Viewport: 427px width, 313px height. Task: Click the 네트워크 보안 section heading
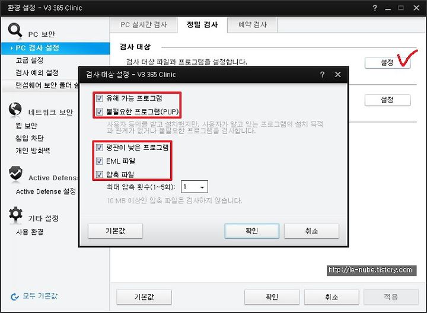click(50, 112)
